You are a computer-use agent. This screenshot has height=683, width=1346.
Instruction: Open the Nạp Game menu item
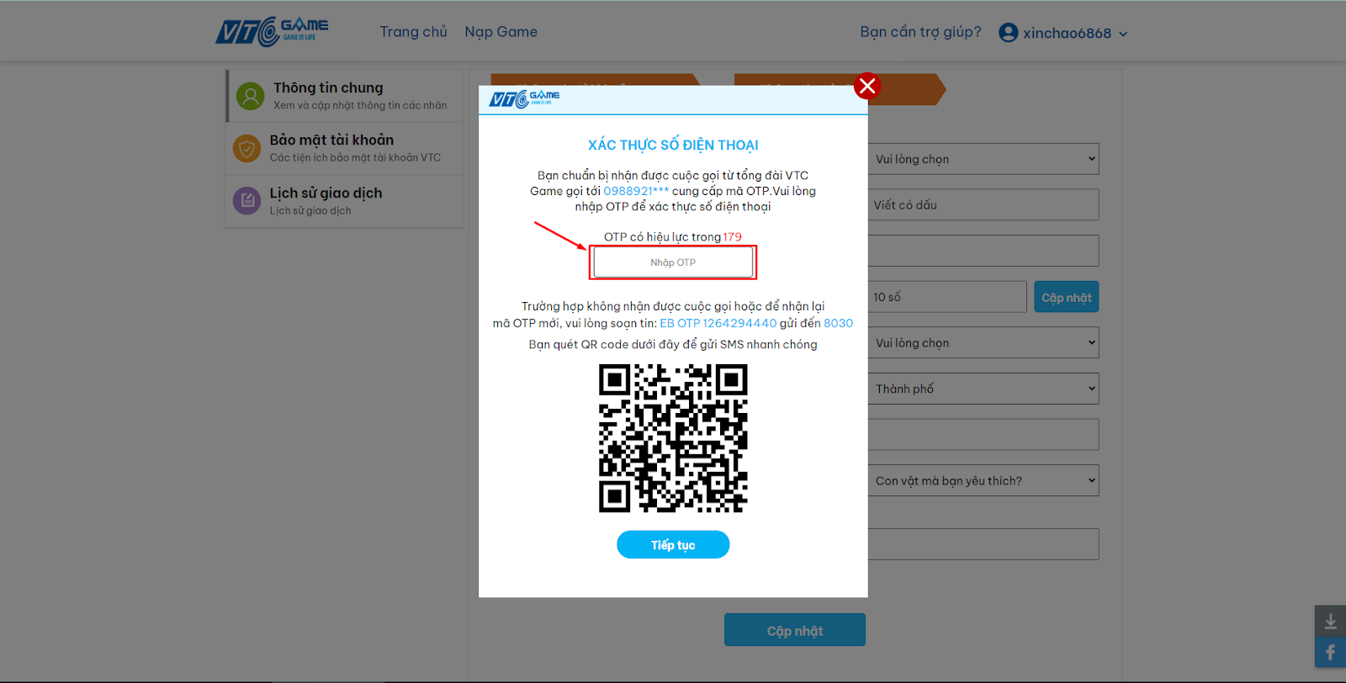pos(501,32)
